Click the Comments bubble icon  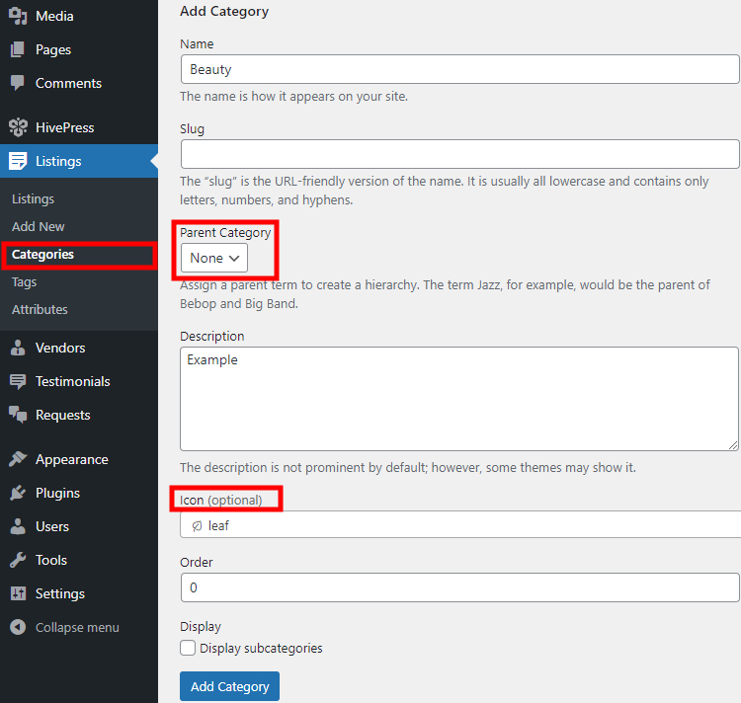pyautogui.click(x=18, y=83)
